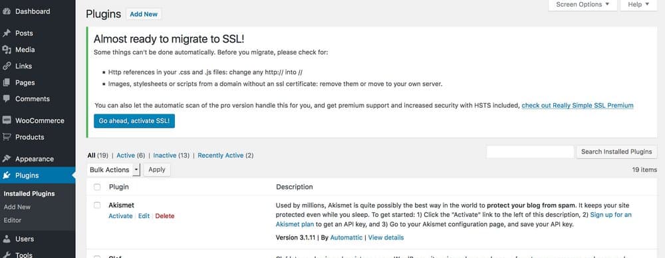Click View details for Akismet
The image size is (665, 258).
(x=386, y=237)
